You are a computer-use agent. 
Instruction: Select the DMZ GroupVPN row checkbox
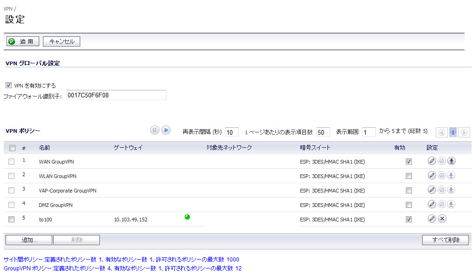(12, 205)
